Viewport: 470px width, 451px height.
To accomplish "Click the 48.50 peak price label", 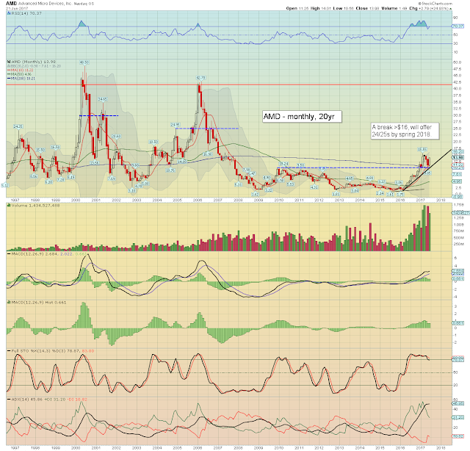I will [x=84, y=62].
